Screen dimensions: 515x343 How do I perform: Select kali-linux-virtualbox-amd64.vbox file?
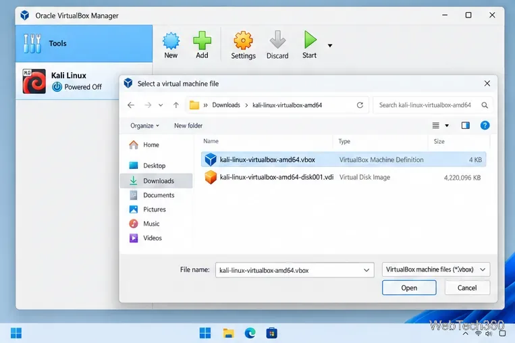click(x=344, y=159)
